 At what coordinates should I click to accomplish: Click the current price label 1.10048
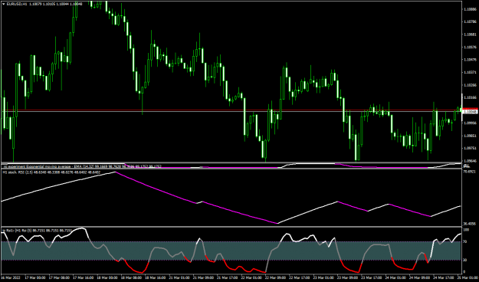pos(470,112)
